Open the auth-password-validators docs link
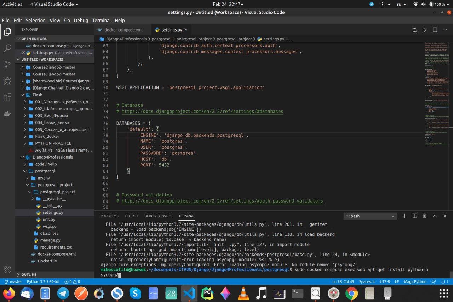 [x=222, y=201]
